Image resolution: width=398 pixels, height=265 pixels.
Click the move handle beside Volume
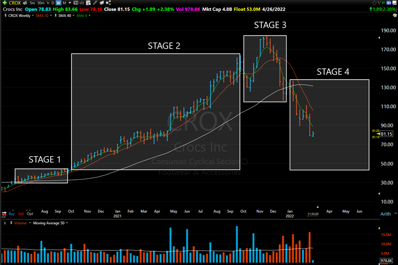pos(11,223)
